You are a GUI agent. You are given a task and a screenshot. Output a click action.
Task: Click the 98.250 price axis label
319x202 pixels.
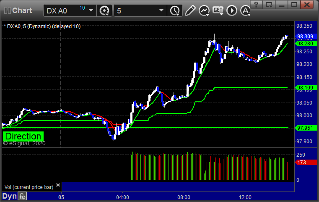click(304, 52)
